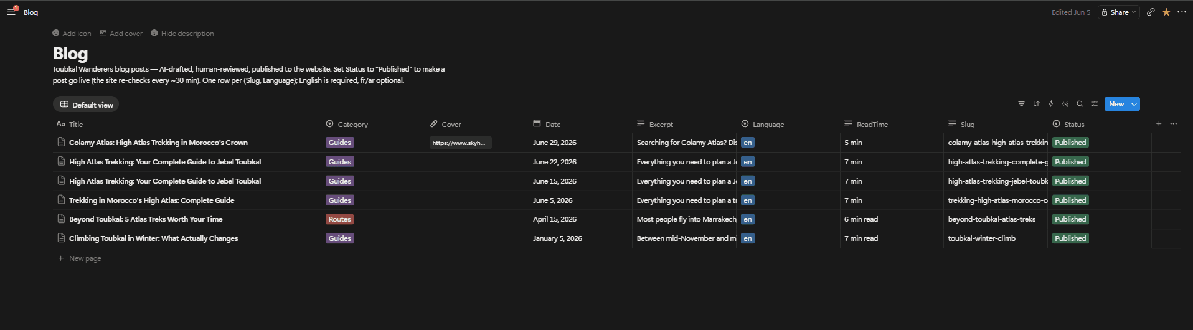Click the Search magnifier icon
The image size is (1193, 330).
(x=1080, y=104)
